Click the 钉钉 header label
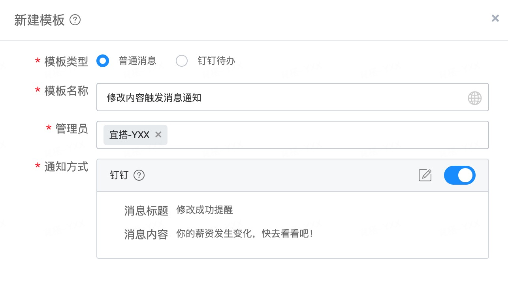 click(119, 175)
